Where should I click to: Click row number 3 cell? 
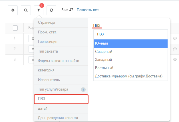15,59
